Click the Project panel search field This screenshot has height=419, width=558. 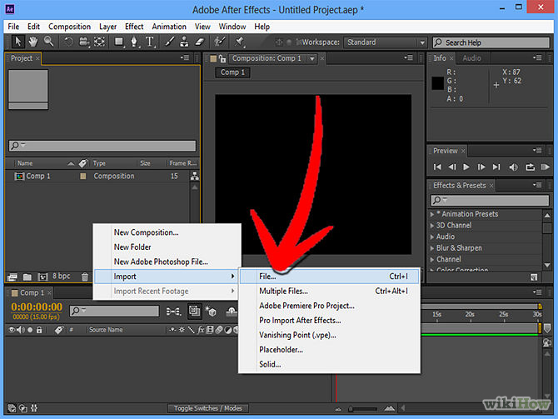coord(102,145)
